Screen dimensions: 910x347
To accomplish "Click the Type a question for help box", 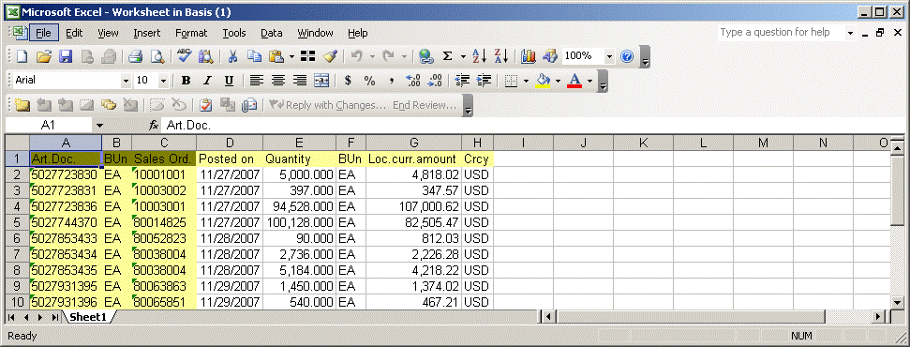I will pyautogui.click(x=782, y=33).
